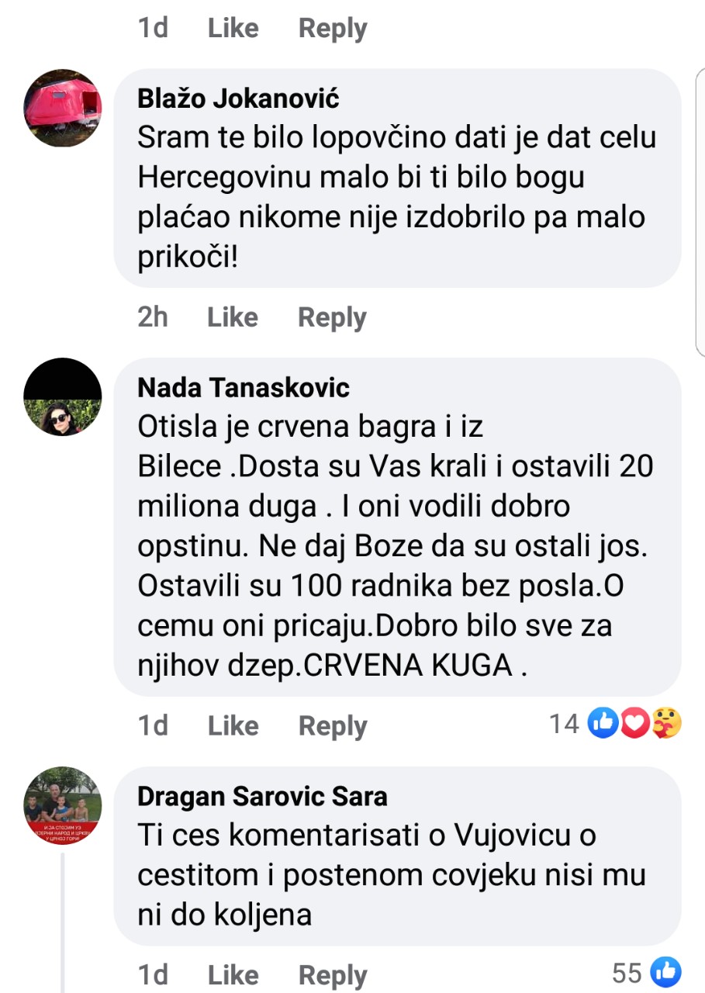This screenshot has height=993, width=705.
Task: Open Blažo Jokanović's profile picture
Action: point(63,108)
